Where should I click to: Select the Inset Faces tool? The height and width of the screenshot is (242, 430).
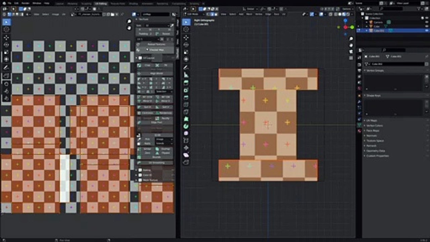[x=186, y=90]
